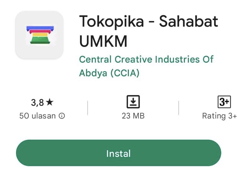The width and height of the screenshot is (237, 176).
Task: Tap the "Rating 3+" label
Action: [219, 116]
